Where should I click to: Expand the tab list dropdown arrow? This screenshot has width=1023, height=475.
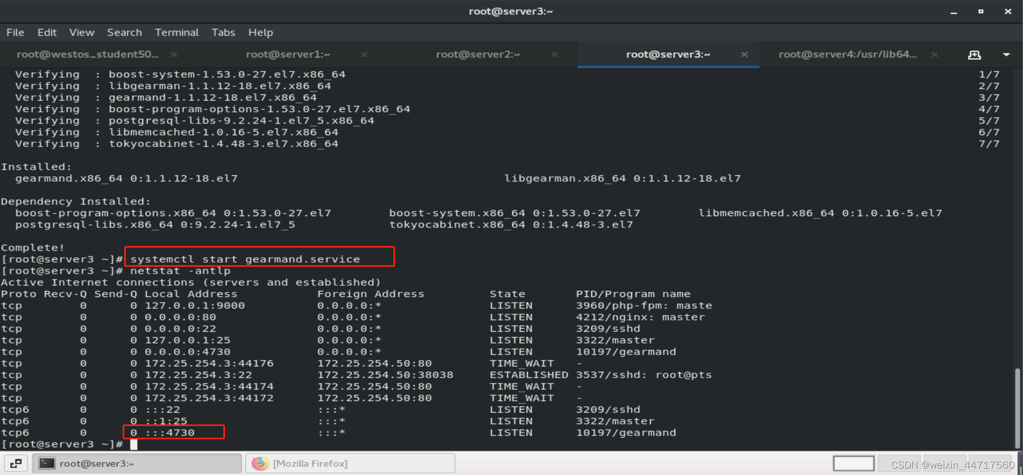1006,55
